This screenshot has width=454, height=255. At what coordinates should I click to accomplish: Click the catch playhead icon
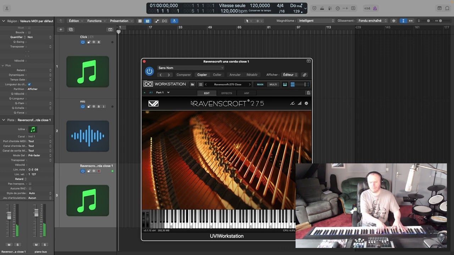click(x=174, y=21)
